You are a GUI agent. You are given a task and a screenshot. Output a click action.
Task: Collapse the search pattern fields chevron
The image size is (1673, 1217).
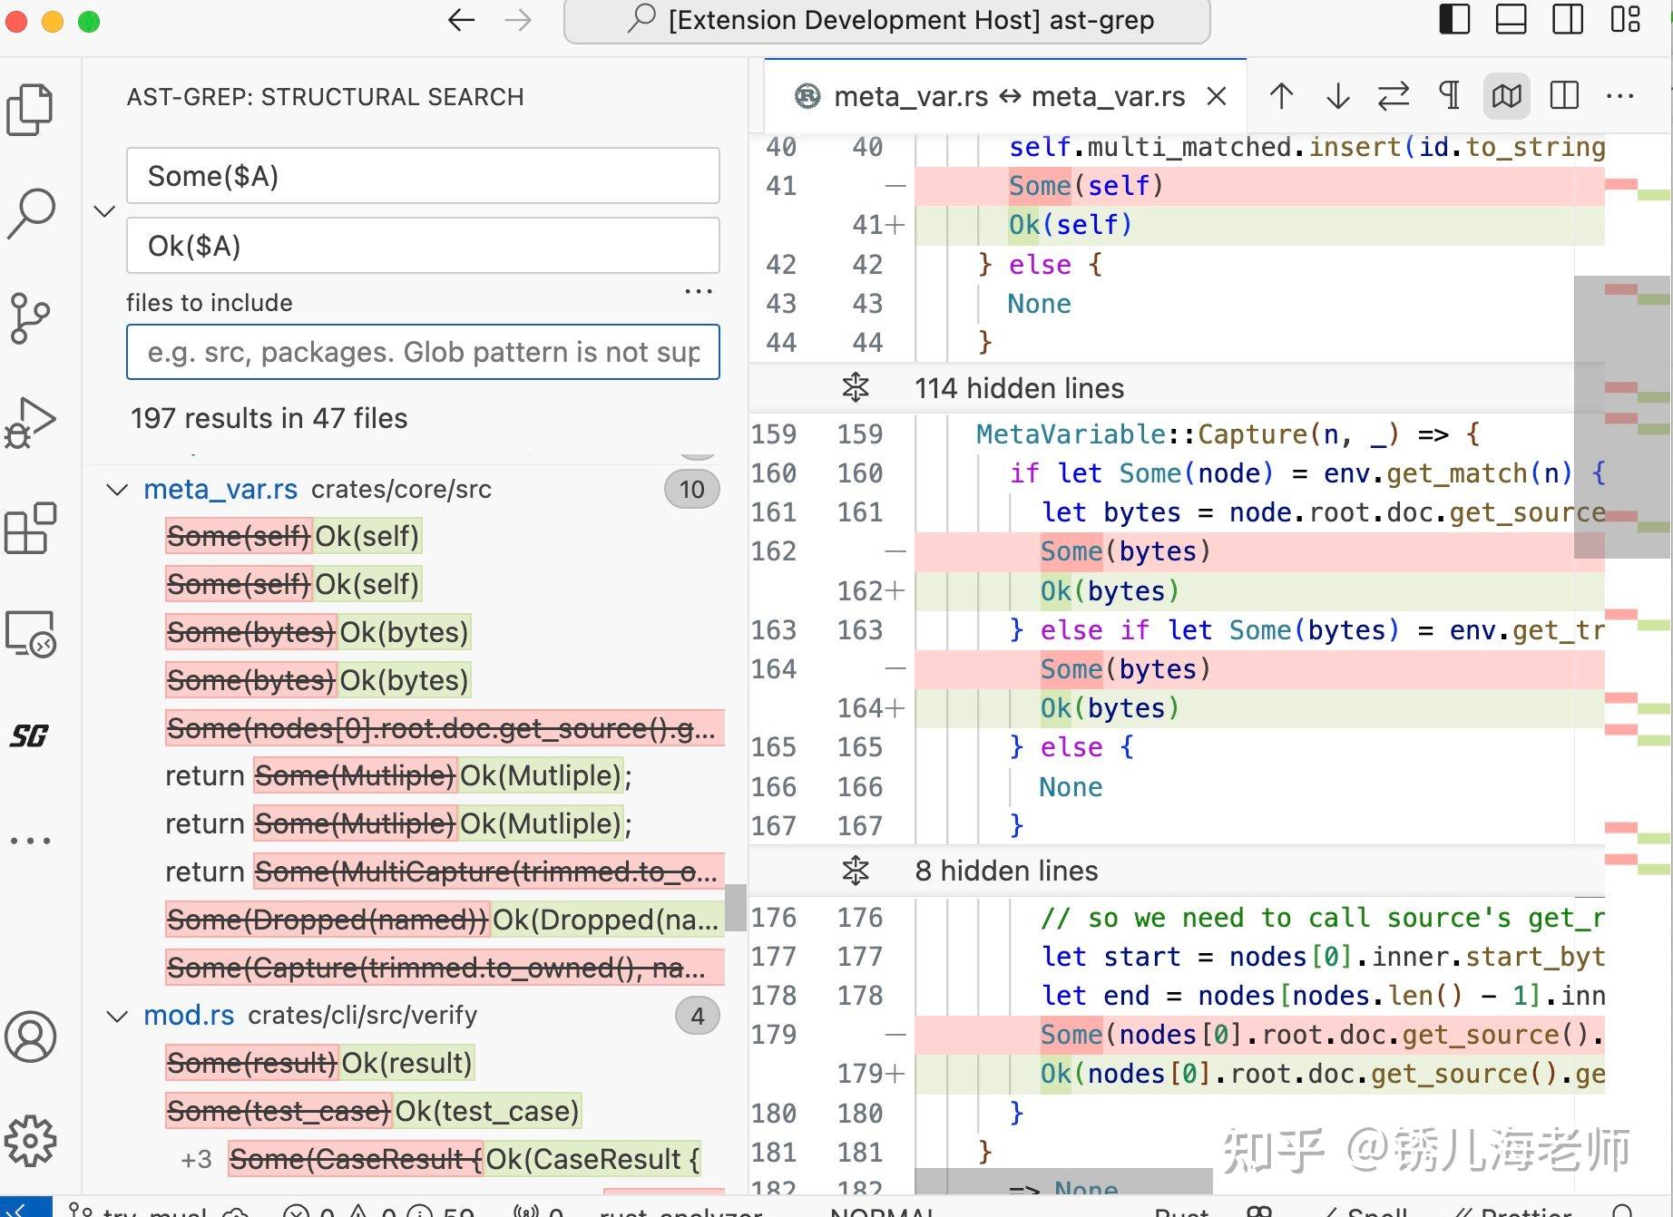coord(105,211)
